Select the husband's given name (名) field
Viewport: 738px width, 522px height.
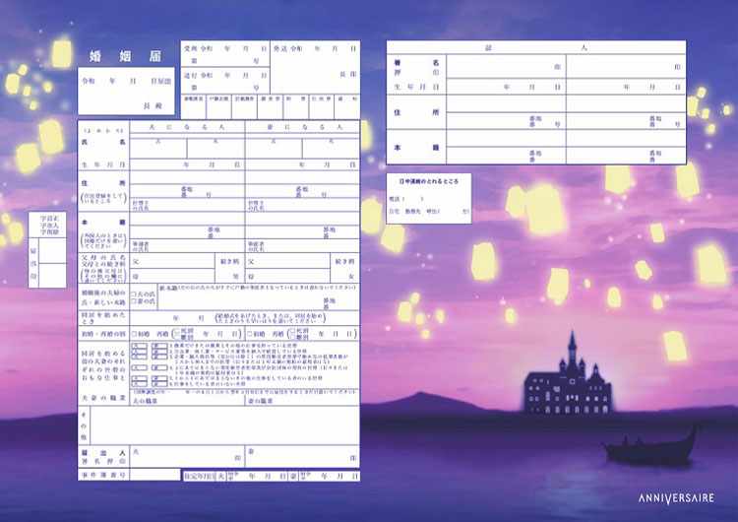pos(215,149)
